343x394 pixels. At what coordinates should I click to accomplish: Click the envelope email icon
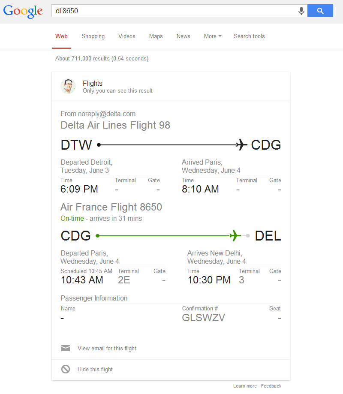(x=66, y=348)
